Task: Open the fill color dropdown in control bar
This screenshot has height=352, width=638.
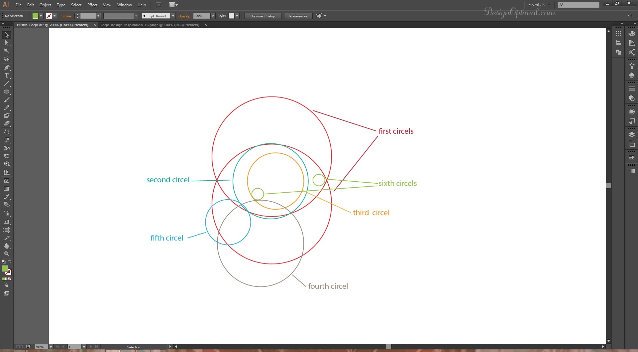Action: point(41,16)
